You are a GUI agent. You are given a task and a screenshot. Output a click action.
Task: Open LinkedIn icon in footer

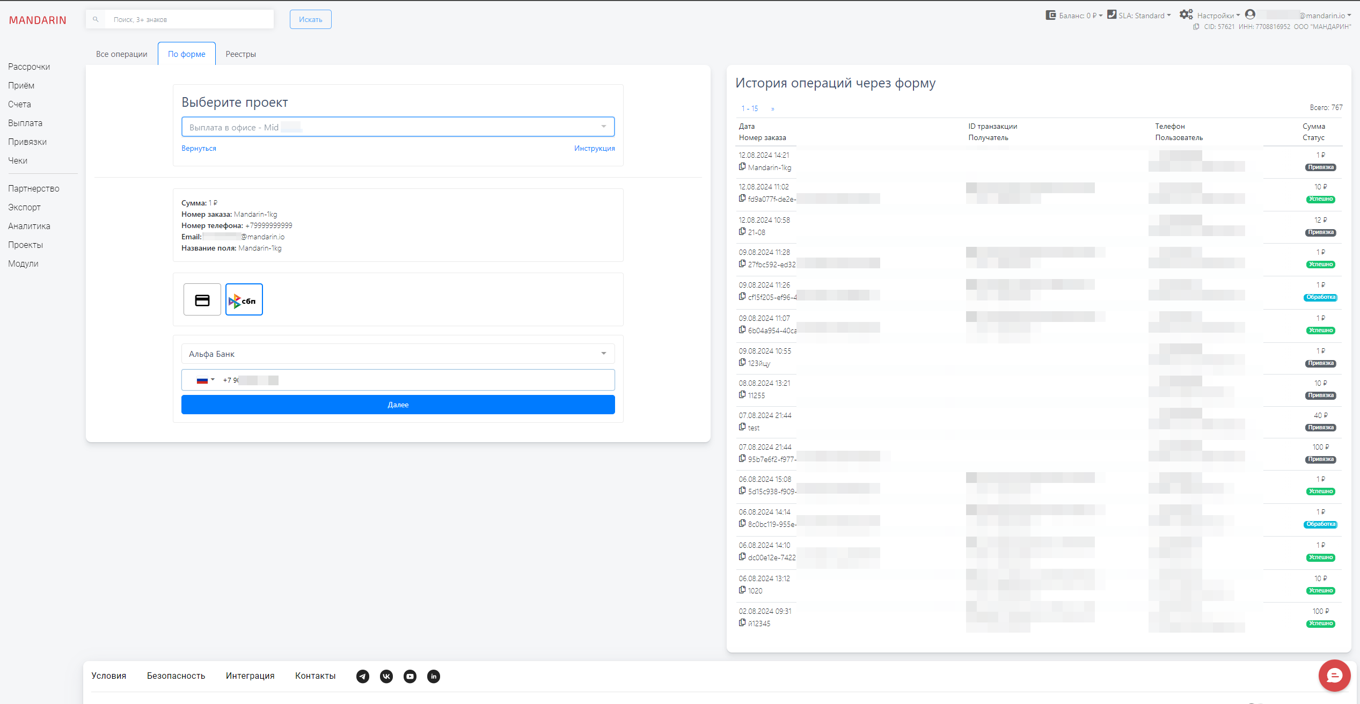(x=434, y=676)
